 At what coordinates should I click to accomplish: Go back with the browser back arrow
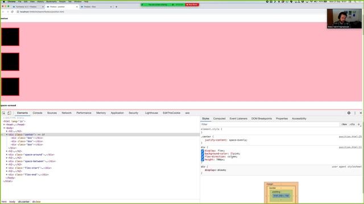tap(3, 11)
